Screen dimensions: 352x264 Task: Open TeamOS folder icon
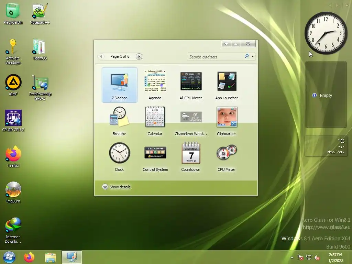40,49
